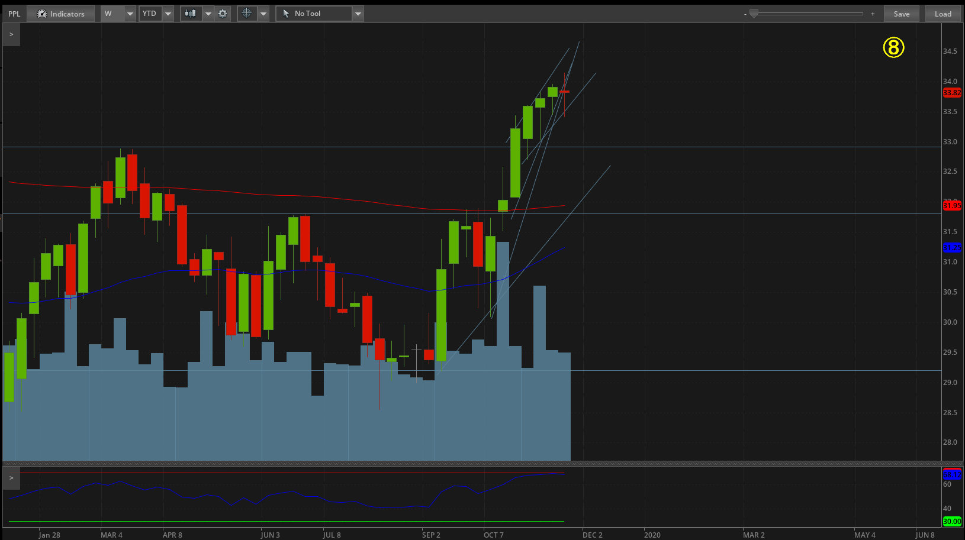The height and width of the screenshot is (540, 965).
Task: Click the blue 31.25 moving average label
Action: coord(952,247)
